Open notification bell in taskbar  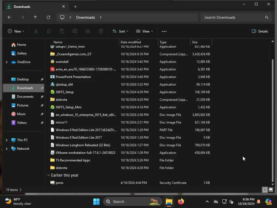259,201
